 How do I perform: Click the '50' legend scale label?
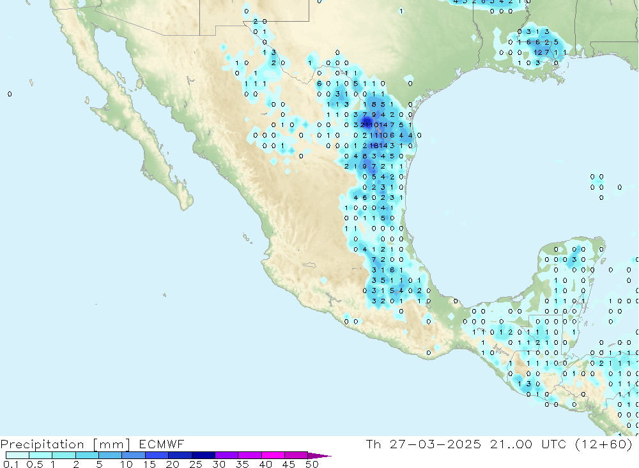point(312,464)
